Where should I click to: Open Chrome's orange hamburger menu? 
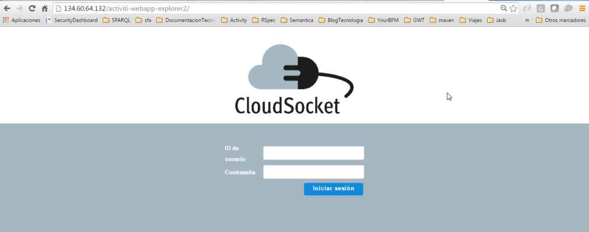click(582, 8)
